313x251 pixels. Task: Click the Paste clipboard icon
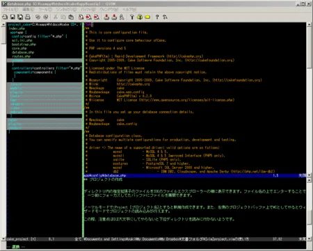click(71, 17)
